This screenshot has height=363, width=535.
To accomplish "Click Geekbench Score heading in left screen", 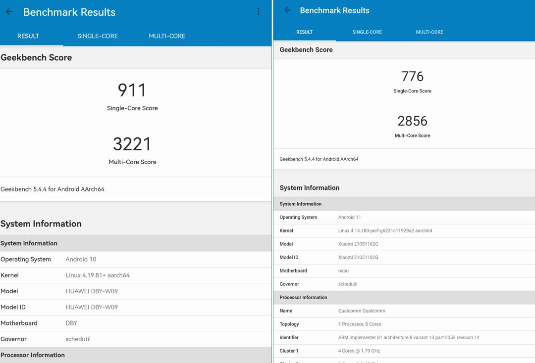I will (36, 57).
